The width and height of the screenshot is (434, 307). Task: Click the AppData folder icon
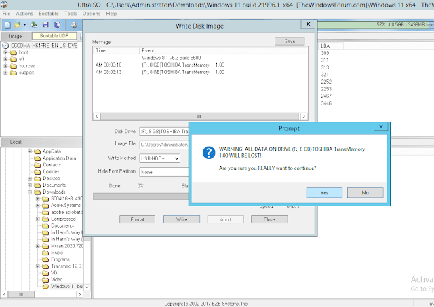(x=37, y=151)
